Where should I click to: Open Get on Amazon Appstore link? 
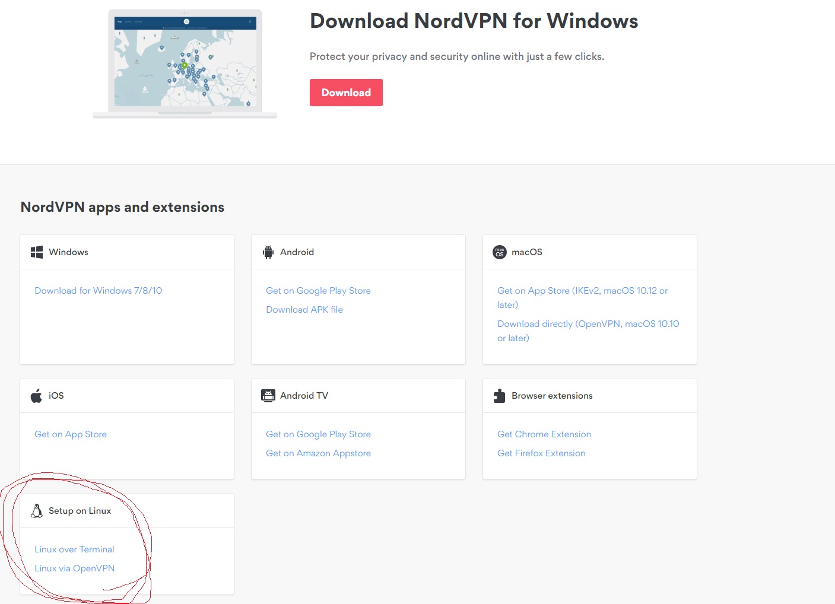point(318,453)
